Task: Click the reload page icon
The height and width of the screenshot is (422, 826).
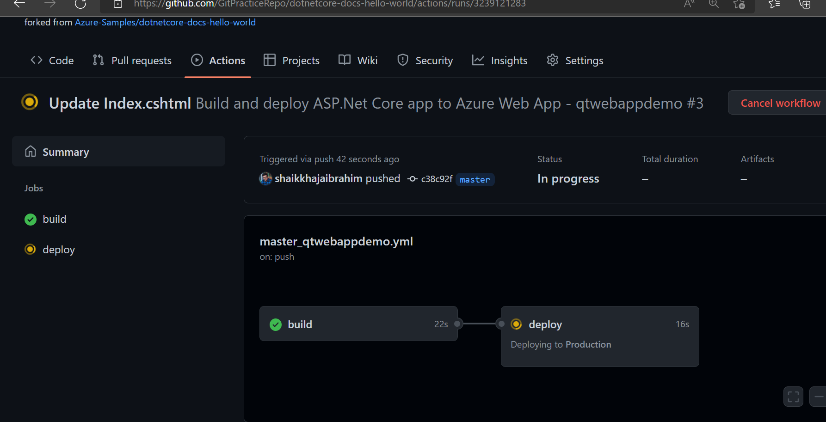Action: click(x=80, y=4)
